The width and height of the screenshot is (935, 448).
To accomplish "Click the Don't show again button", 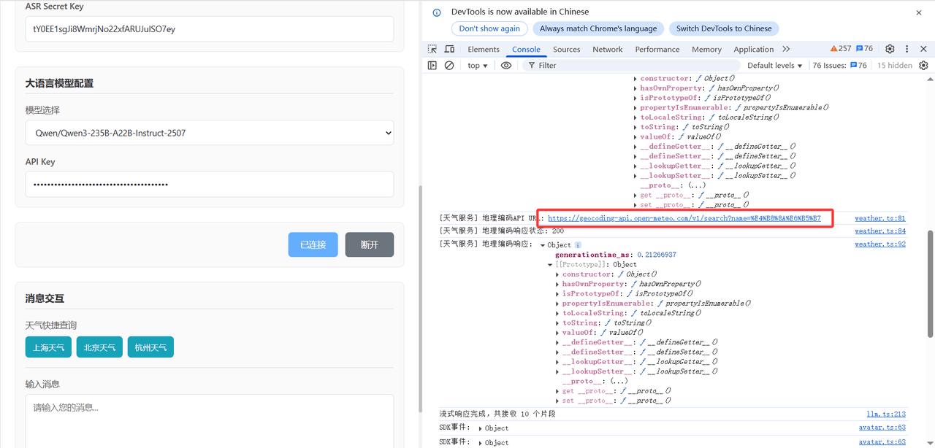I will pos(489,28).
